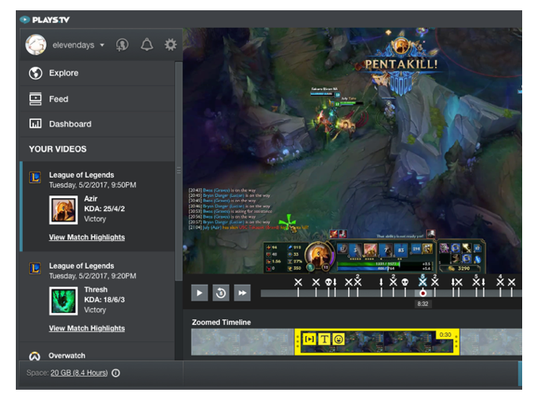Go to the Feed section
Viewport: 538px width, 400px height.
point(59,99)
